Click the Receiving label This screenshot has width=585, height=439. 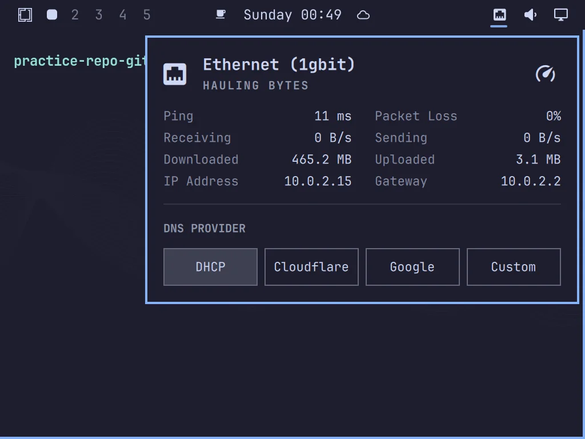[197, 138]
